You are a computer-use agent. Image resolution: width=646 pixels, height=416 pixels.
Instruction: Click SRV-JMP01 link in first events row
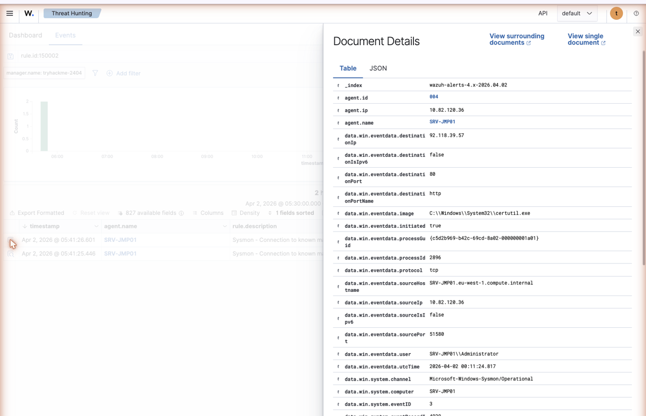click(120, 240)
